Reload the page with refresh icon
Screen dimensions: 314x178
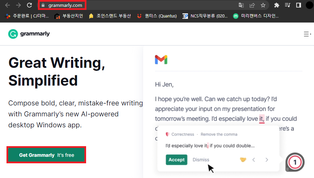pyautogui.click(x=29, y=5)
